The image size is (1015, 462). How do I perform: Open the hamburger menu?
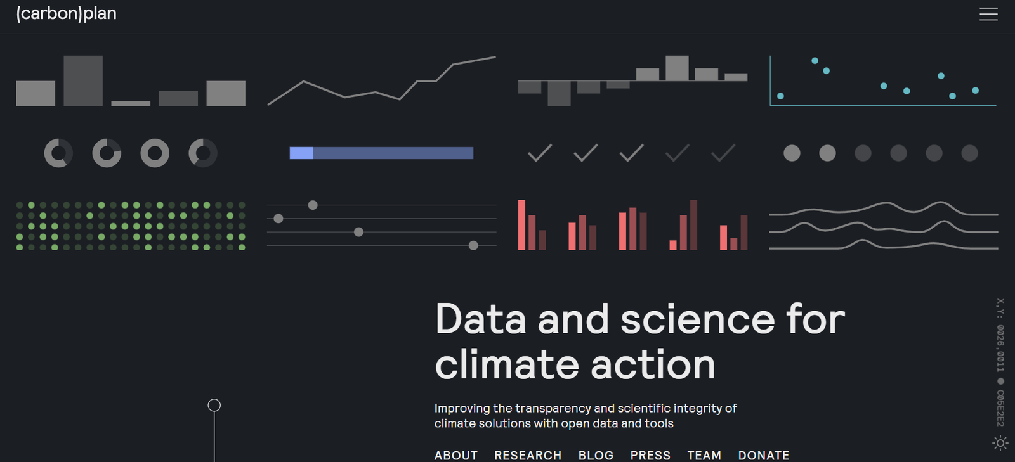988,14
